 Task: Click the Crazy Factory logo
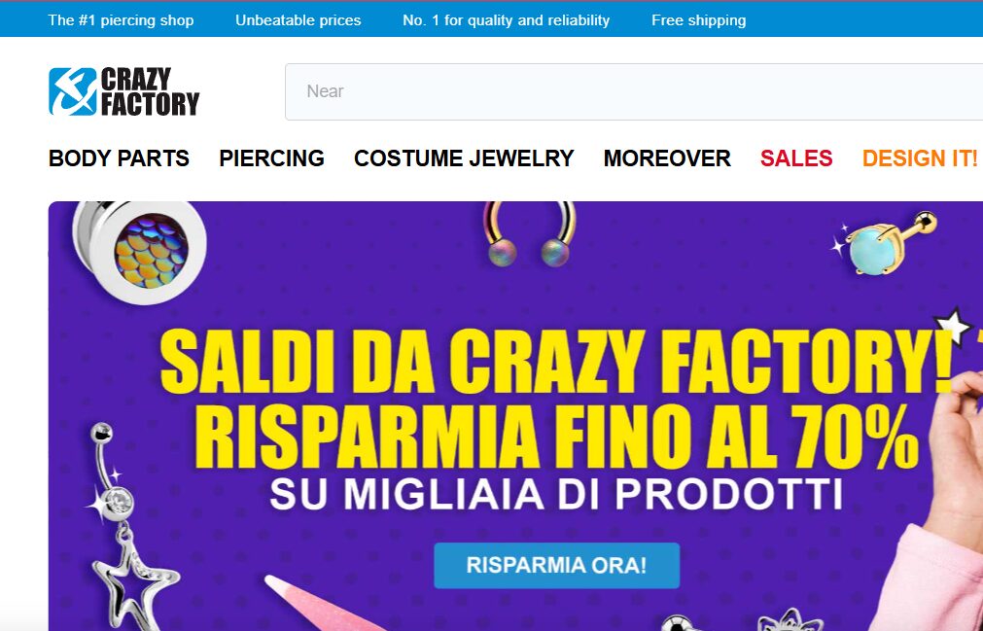click(x=124, y=91)
